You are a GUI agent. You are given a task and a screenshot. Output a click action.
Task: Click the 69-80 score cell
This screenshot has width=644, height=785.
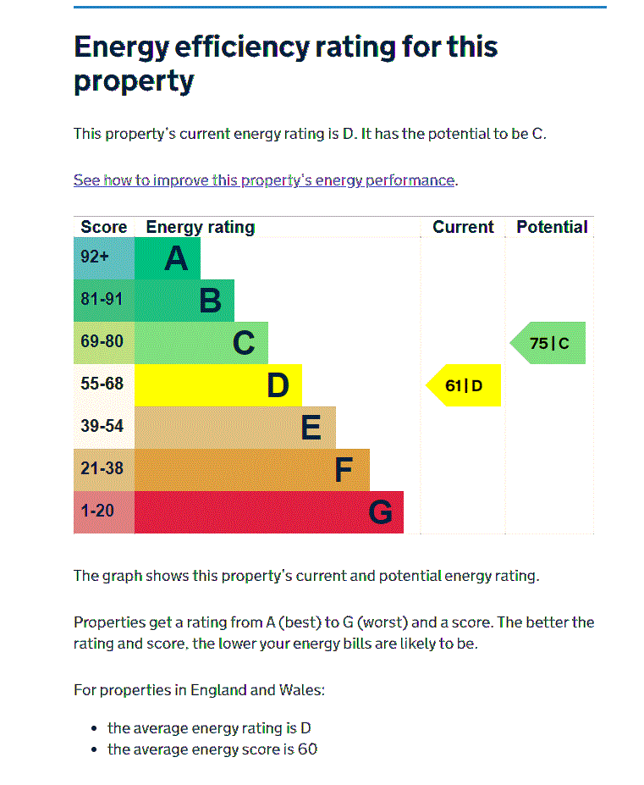coord(104,343)
